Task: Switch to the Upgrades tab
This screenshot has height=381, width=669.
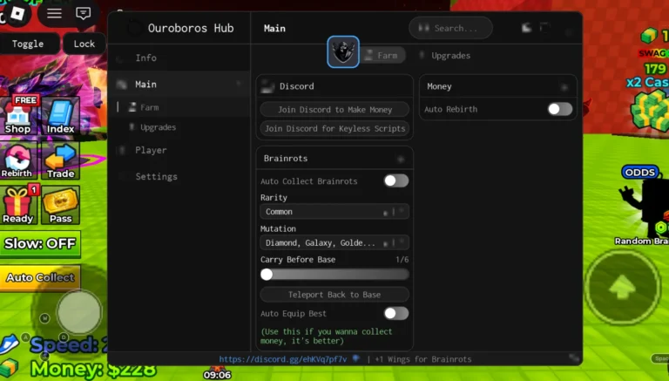Action: point(446,56)
